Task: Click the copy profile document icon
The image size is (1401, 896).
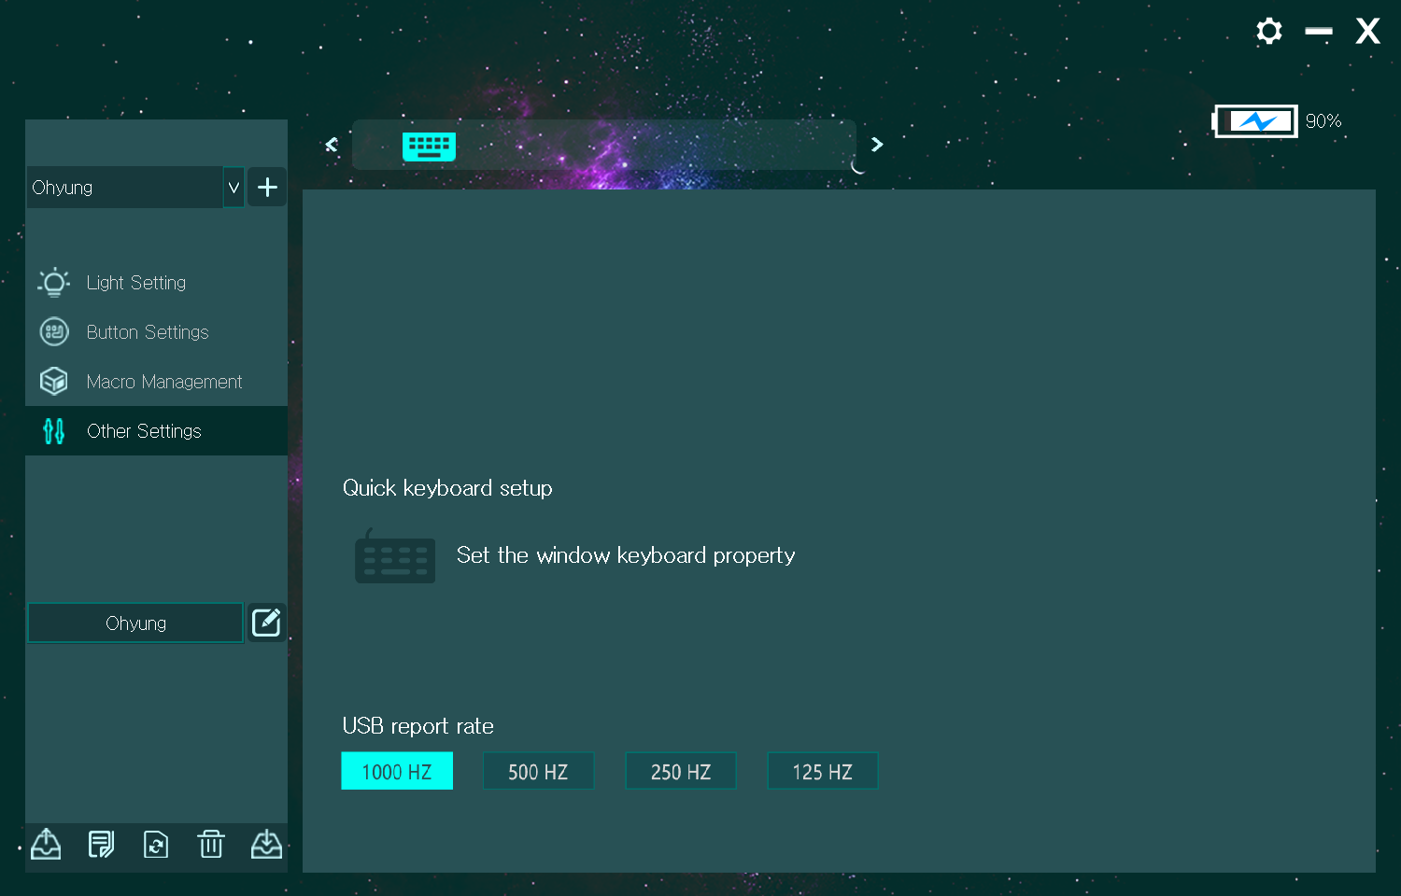Action: pyautogui.click(x=101, y=844)
